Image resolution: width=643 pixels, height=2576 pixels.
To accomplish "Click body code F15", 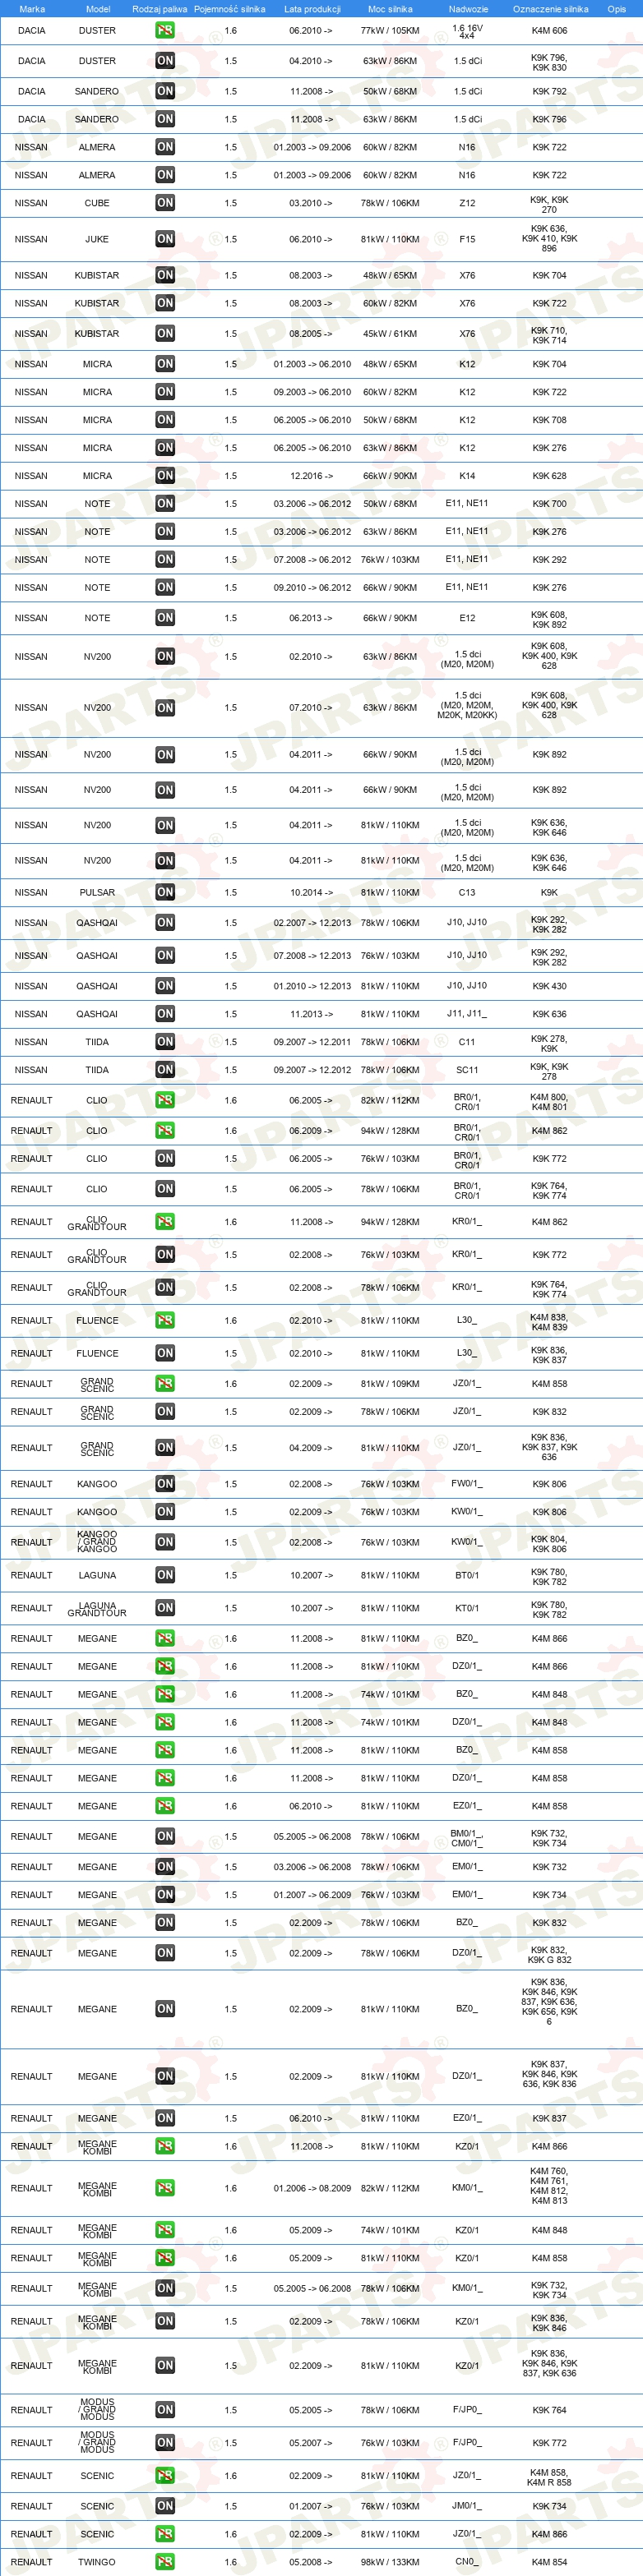I will [x=467, y=239].
